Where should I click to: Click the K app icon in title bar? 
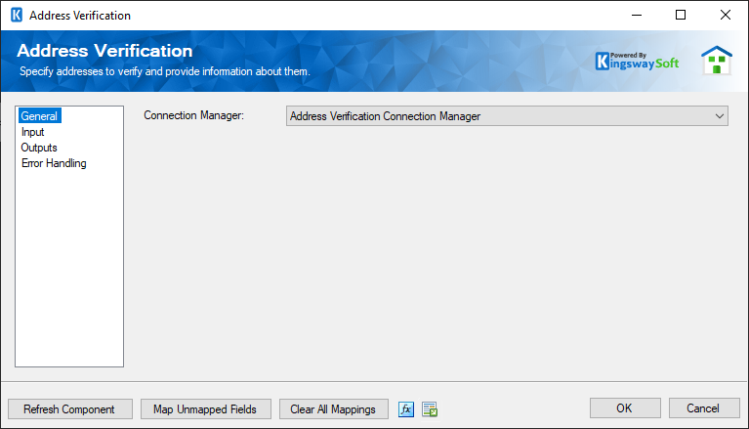(x=17, y=15)
